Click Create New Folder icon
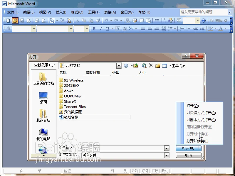The height and width of the screenshot is (176, 235). 158,66
